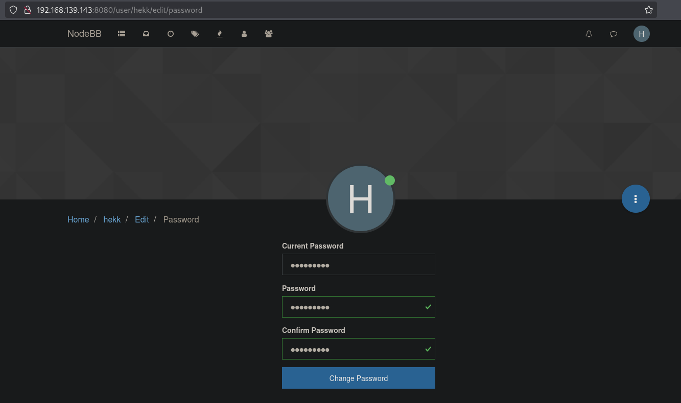Viewport: 681px width, 403px height.
Task: Click into the Confirm Password field
Action: coord(353,349)
